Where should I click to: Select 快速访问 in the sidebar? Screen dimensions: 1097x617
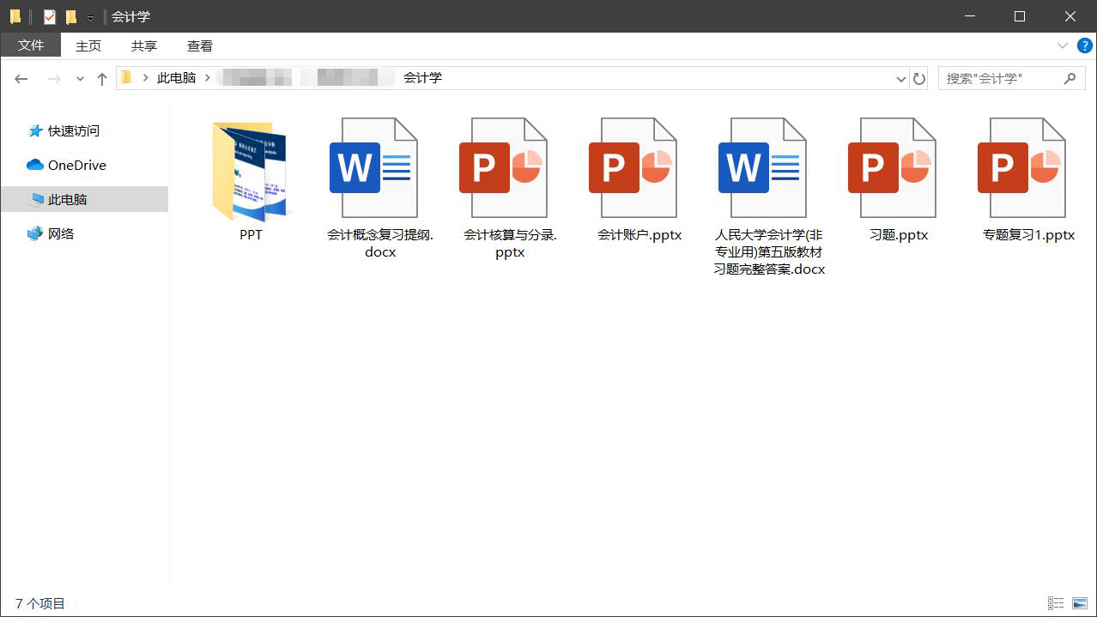[73, 130]
